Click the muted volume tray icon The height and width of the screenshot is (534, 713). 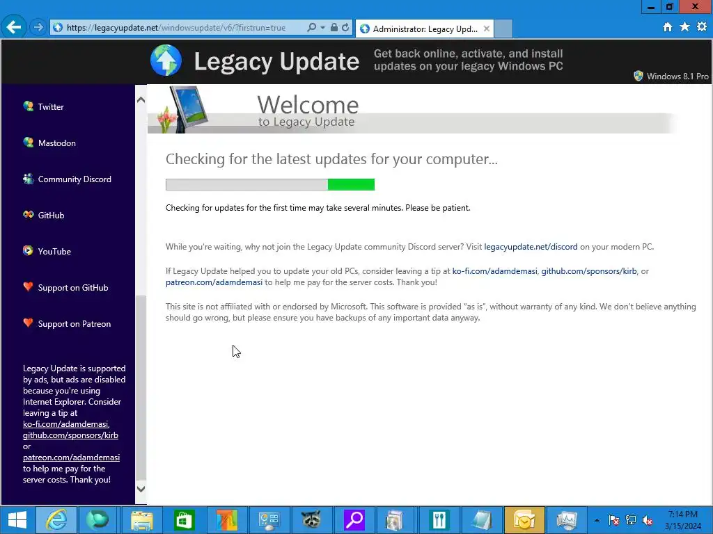[x=648, y=520]
